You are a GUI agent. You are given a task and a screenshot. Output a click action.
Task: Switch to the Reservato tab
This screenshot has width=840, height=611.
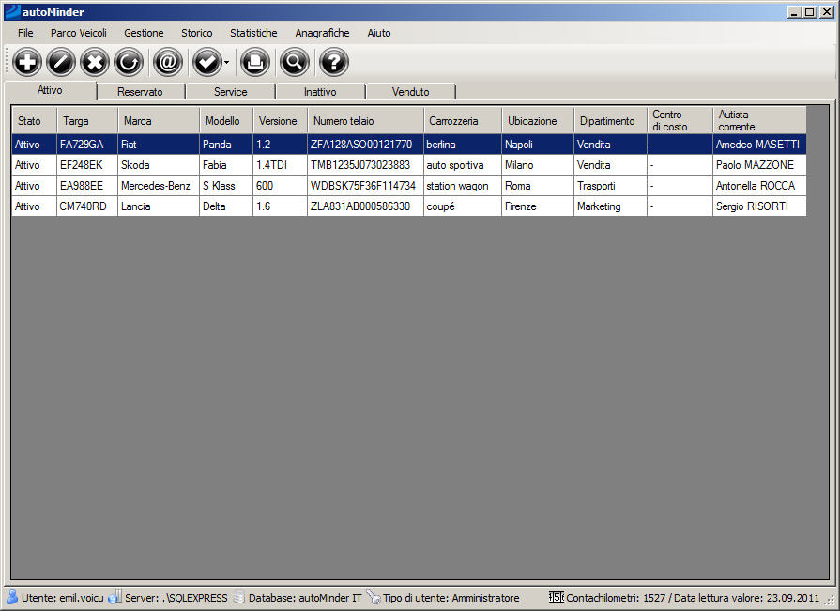coord(141,92)
